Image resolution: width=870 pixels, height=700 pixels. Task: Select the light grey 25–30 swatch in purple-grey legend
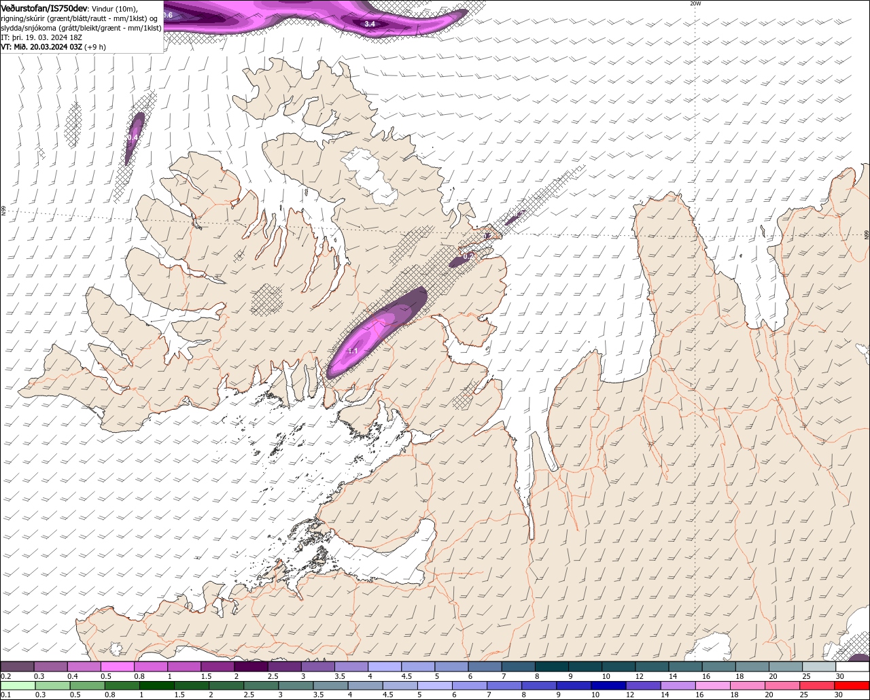coord(818,667)
